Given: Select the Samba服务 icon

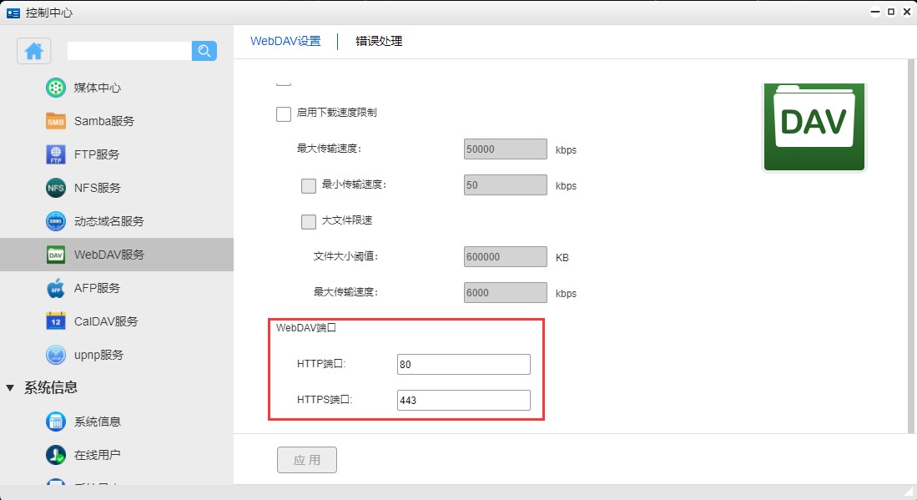Looking at the screenshot, I should point(56,121).
